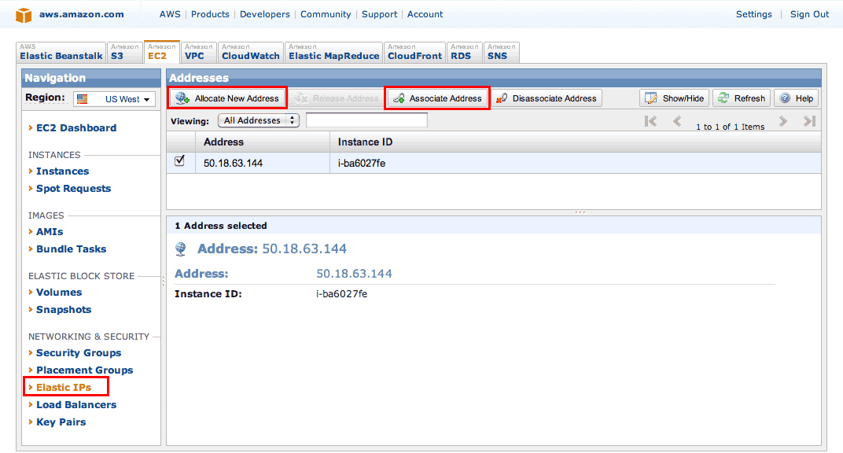Viewport: 843px width, 453px height.
Task: Click the Associate Address link icon
Action: 399,99
